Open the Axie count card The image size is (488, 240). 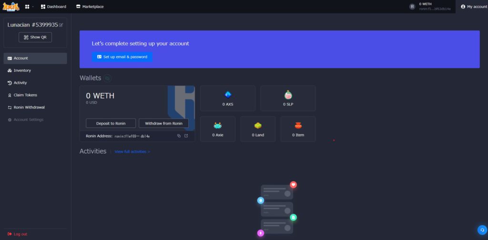(x=218, y=129)
